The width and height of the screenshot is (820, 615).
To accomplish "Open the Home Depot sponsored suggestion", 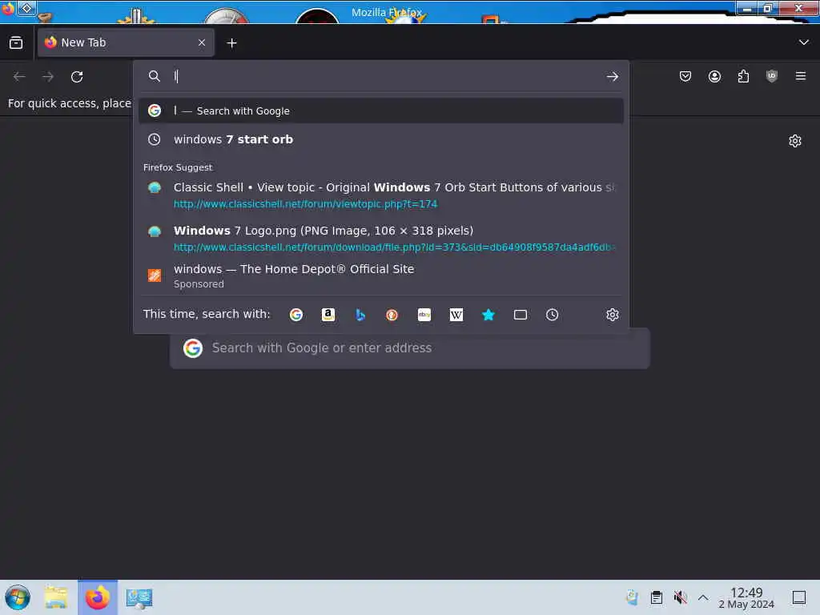I will coord(380,275).
